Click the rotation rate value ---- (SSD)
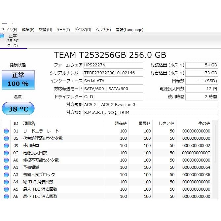This screenshot has height=221, width=221. point(202,81)
